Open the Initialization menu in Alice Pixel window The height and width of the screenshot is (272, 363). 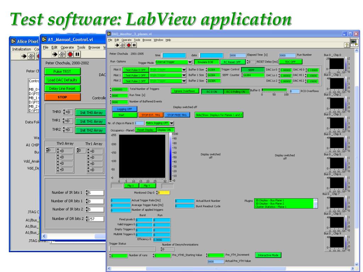tap(22, 49)
